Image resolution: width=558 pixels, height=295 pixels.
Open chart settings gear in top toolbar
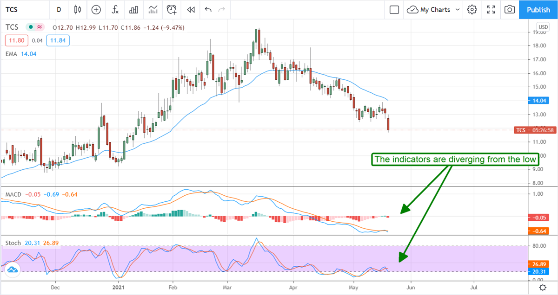pyautogui.click(x=472, y=9)
